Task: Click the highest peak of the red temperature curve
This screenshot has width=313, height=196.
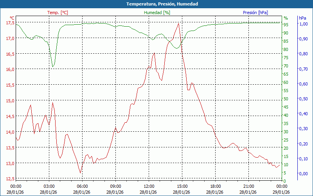Action: click(x=179, y=23)
